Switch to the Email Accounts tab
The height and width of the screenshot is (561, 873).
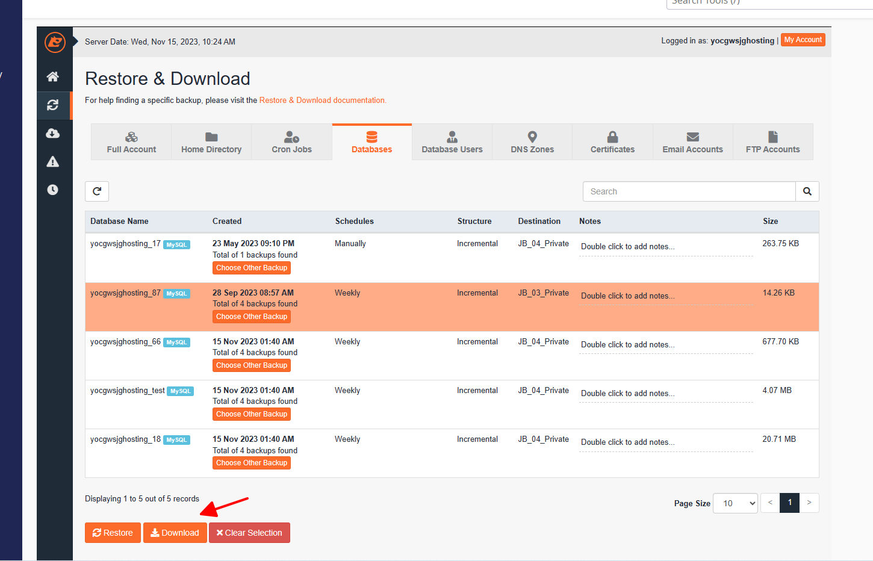[x=693, y=142]
